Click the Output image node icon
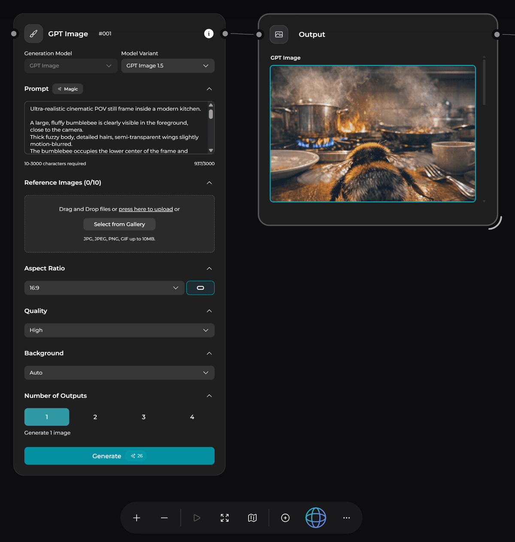This screenshot has width=515, height=542. click(279, 34)
